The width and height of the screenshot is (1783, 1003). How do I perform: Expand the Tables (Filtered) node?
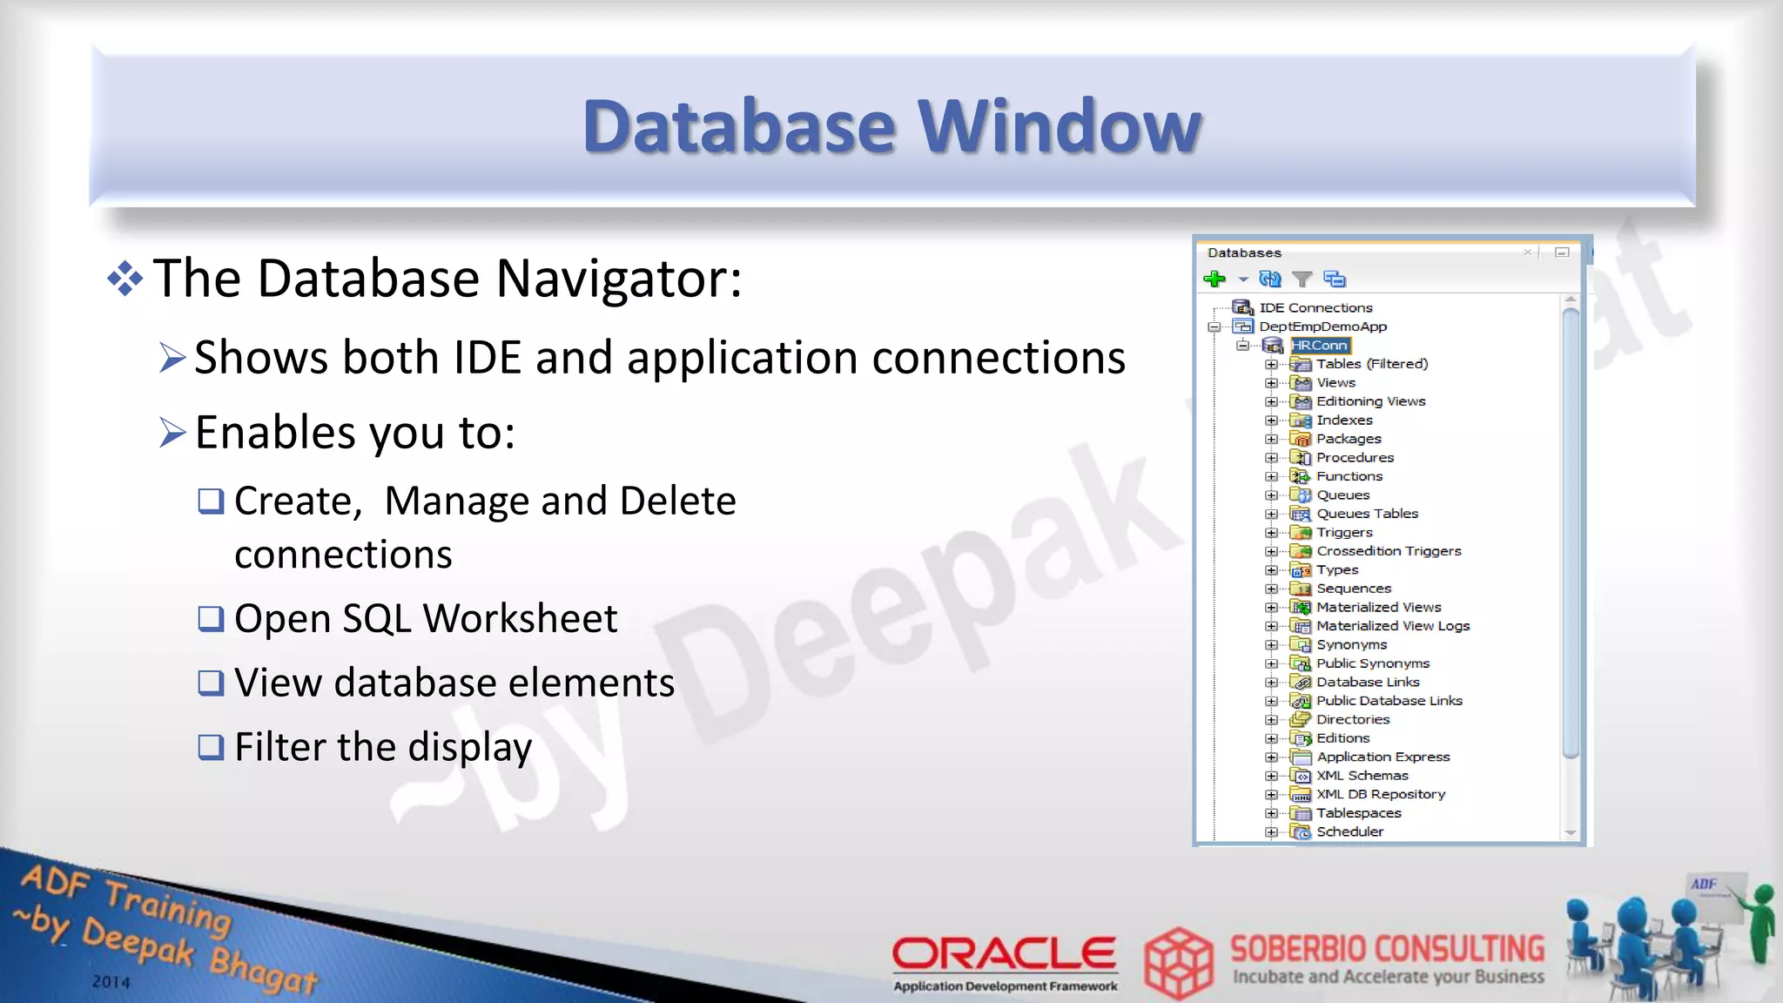pyautogui.click(x=1271, y=365)
